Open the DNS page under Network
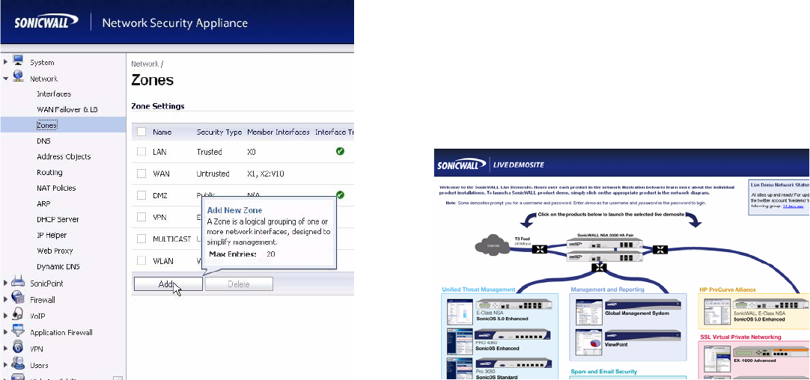The width and height of the screenshot is (810, 380). click(x=43, y=141)
